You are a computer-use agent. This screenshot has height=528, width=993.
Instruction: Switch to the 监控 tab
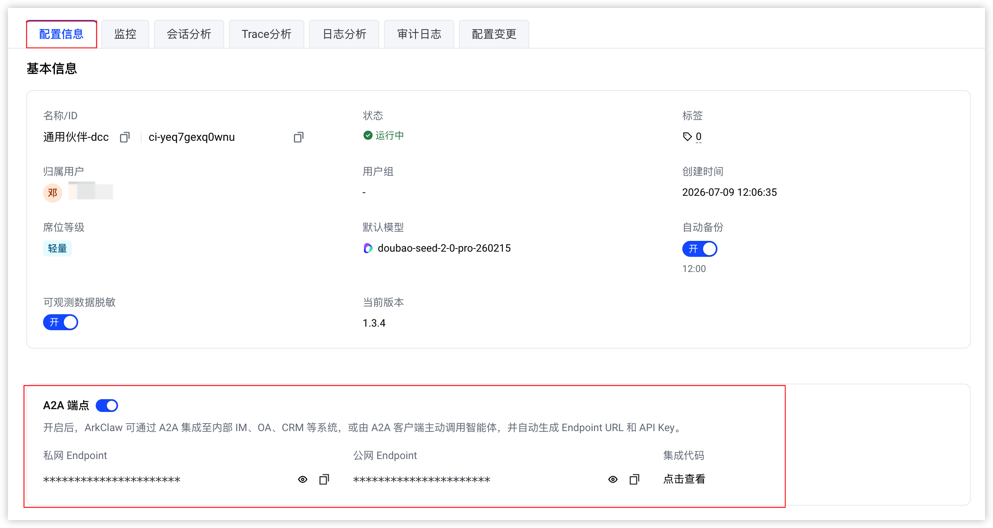(125, 34)
